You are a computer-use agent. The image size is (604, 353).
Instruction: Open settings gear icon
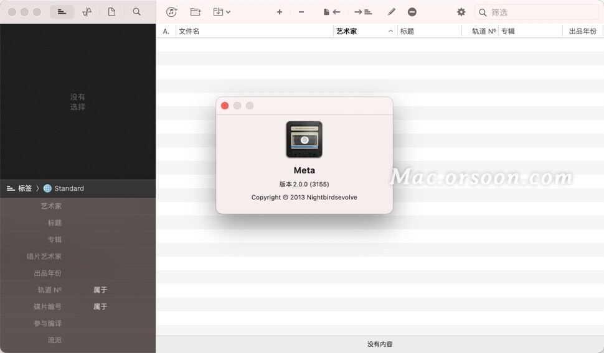click(x=461, y=12)
